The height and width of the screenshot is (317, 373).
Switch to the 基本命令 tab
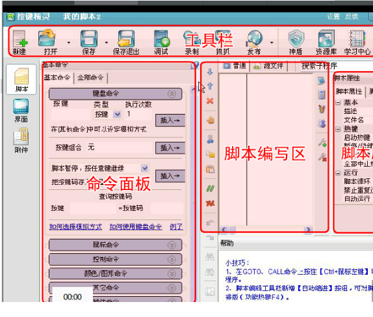(x=57, y=77)
